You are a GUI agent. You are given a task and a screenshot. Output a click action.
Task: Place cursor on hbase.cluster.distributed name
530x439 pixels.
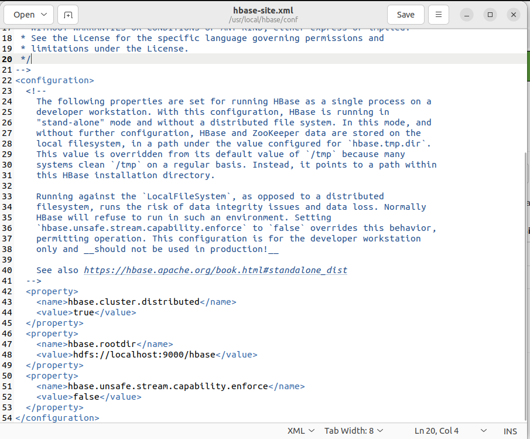134,302
